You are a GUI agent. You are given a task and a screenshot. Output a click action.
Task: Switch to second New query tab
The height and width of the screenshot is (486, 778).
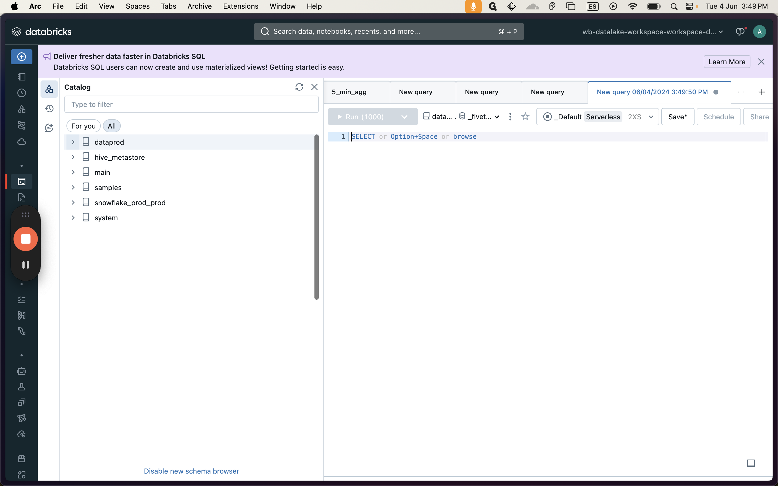click(x=489, y=92)
